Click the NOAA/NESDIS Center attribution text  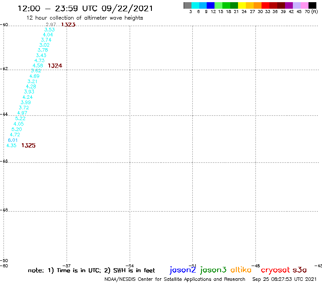coord(175,279)
